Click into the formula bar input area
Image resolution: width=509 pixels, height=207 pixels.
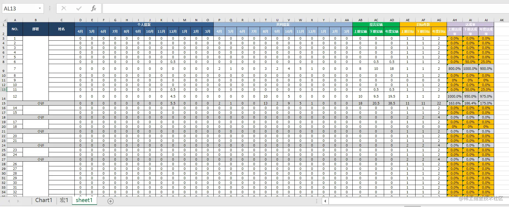coord(306,9)
